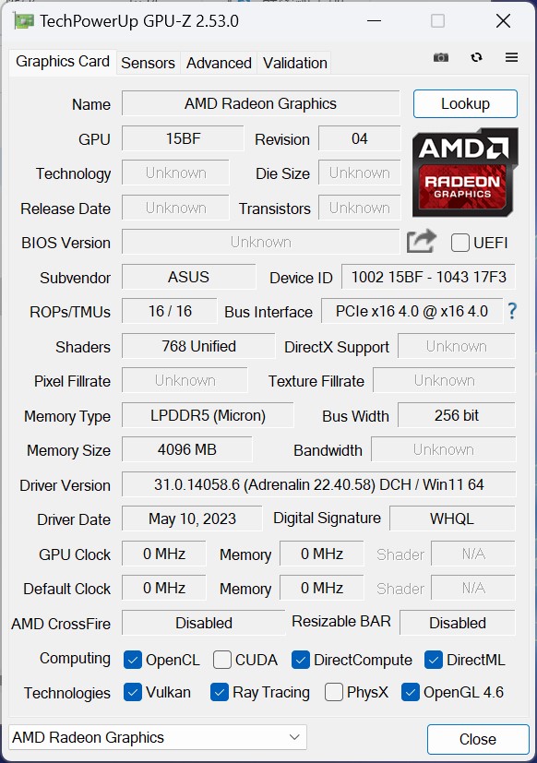Enable the CUDA checkbox
This screenshot has height=763, width=537.
pos(221,660)
